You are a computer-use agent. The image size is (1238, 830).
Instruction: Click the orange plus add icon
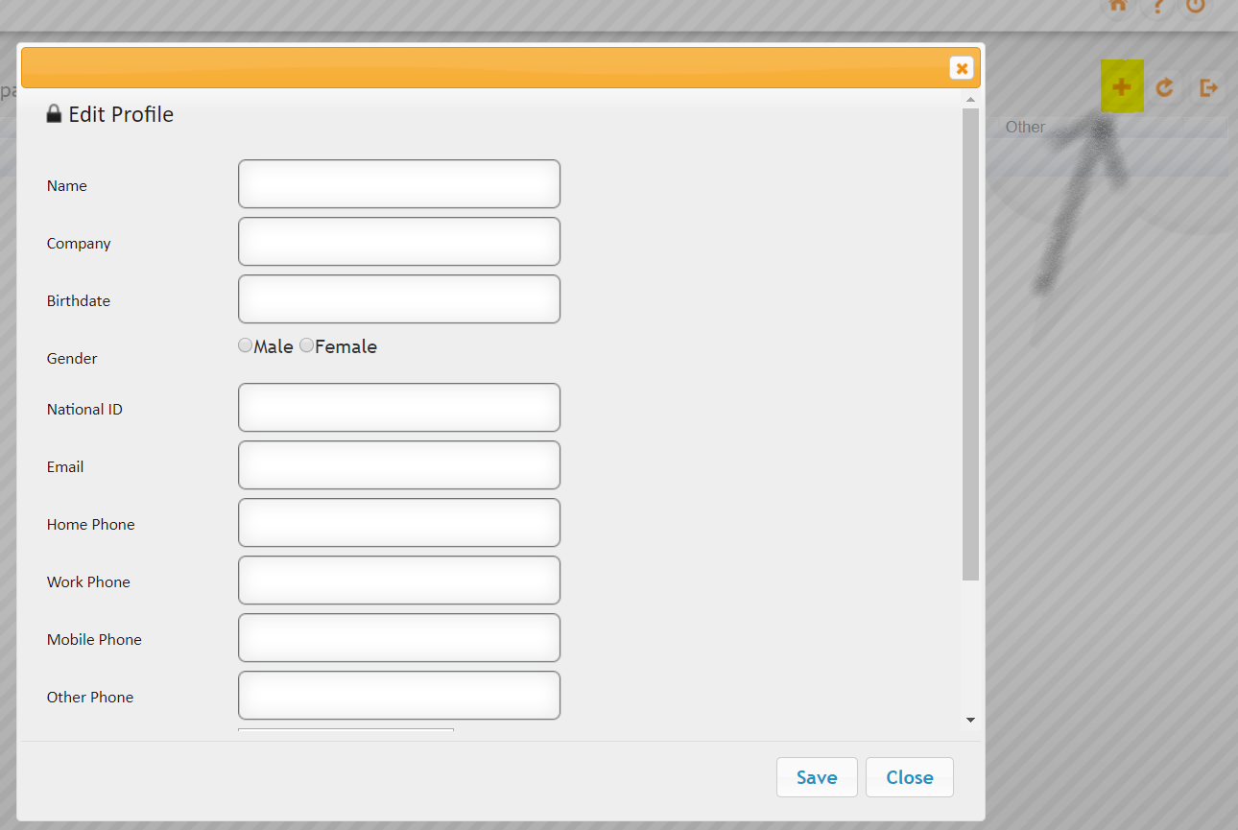[1121, 87]
